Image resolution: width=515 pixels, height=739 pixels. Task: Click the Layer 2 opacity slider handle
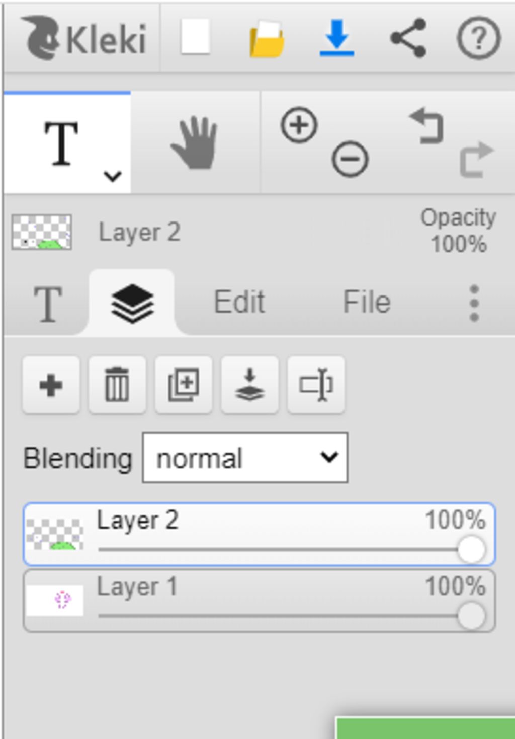471,549
